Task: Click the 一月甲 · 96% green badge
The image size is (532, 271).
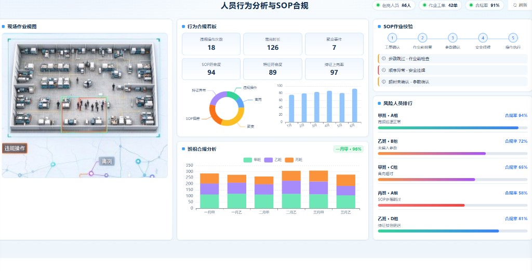Action: click(x=349, y=149)
